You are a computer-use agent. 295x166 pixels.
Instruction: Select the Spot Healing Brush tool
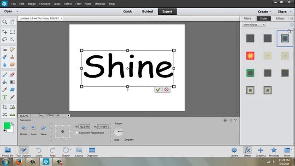point(12,49)
